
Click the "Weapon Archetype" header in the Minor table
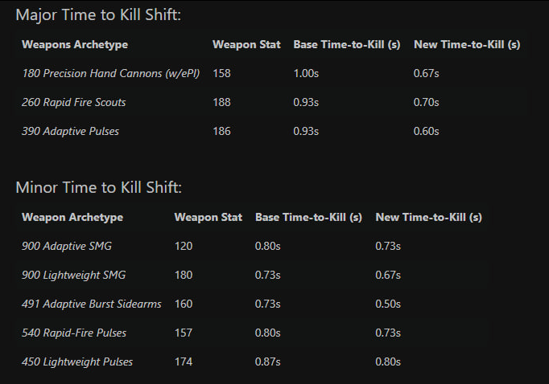click(x=72, y=217)
